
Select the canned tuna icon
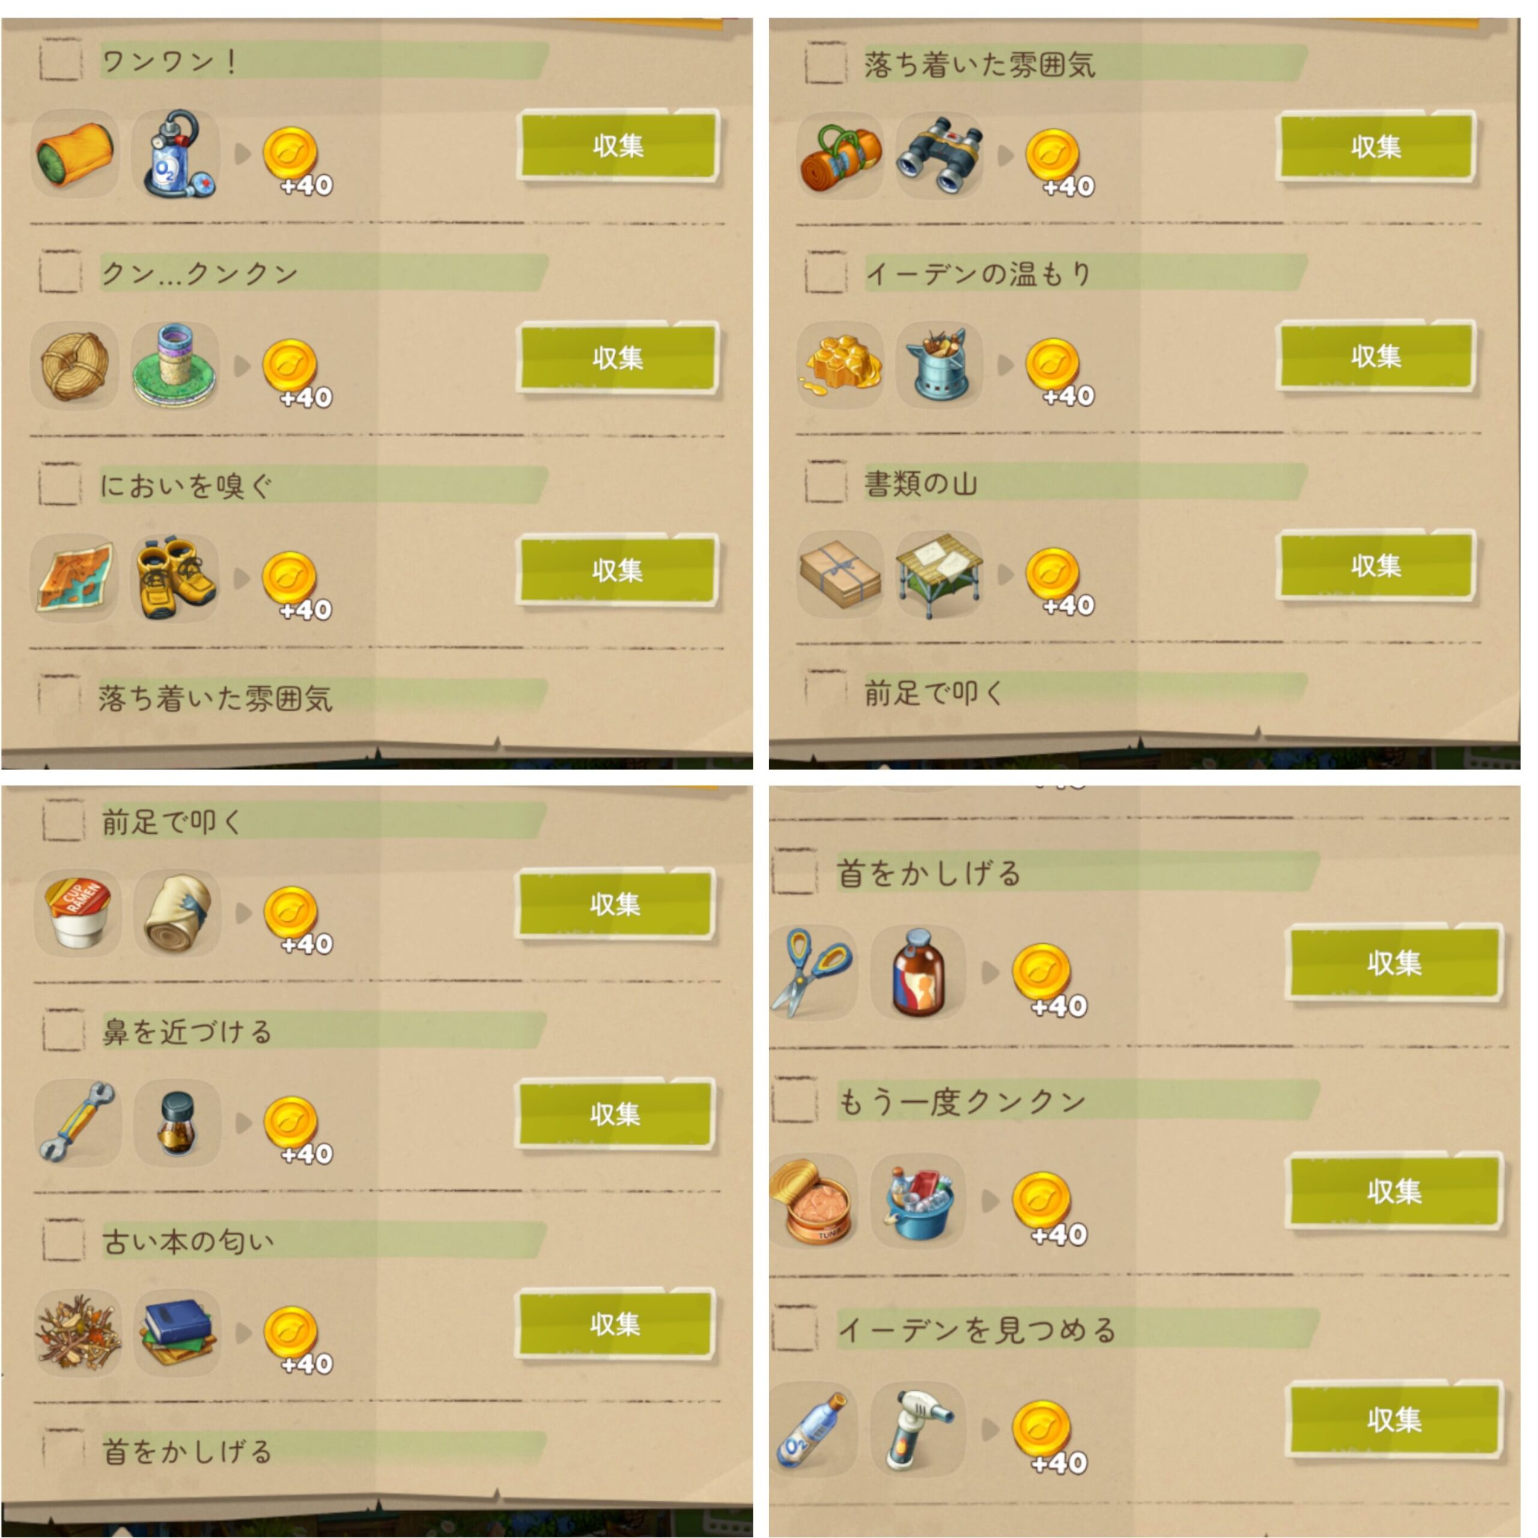click(x=812, y=1200)
